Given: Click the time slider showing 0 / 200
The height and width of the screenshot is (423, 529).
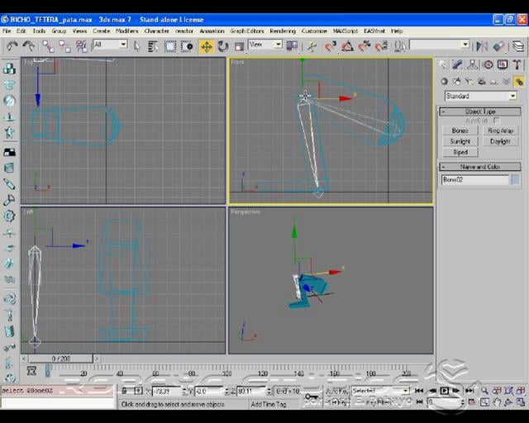Looking at the screenshot, I should click(60, 359).
